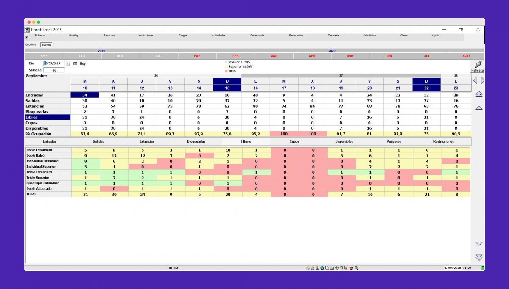Click the Hoy today icon
Image resolution: width=509 pixels, height=289 pixels.
coord(76,63)
